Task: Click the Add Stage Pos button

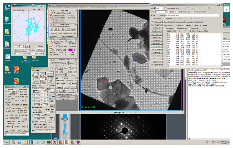Action: click(x=157, y=25)
